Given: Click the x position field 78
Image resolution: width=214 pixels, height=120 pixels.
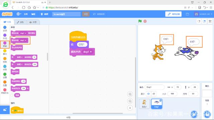Looking at the screenshot, I should [178, 87].
